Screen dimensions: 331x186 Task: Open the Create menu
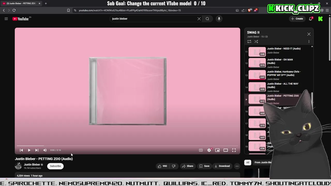297,19
